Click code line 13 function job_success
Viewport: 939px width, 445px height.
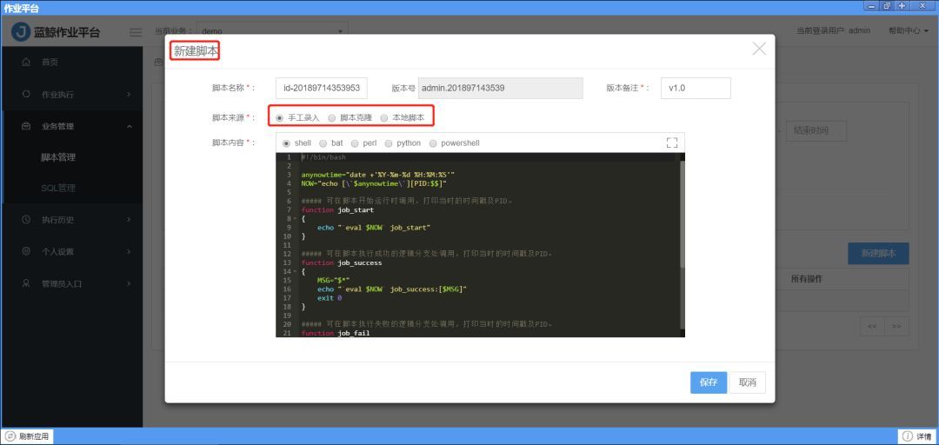(342, 263)
